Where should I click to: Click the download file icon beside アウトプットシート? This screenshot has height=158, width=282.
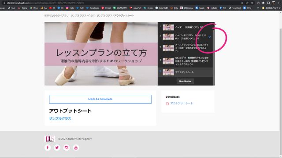click(167, 104)
